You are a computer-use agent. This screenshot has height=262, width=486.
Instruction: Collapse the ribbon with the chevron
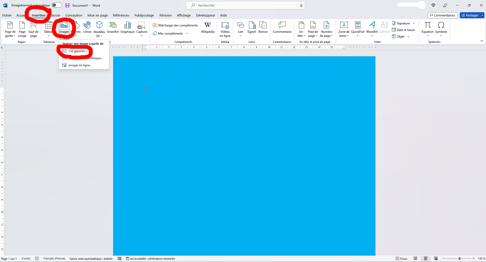[481, 41]
